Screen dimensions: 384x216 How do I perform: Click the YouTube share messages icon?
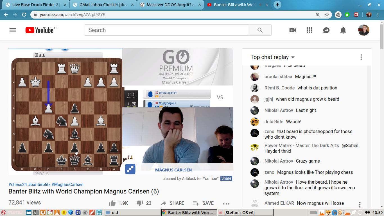tap(326, 30)
